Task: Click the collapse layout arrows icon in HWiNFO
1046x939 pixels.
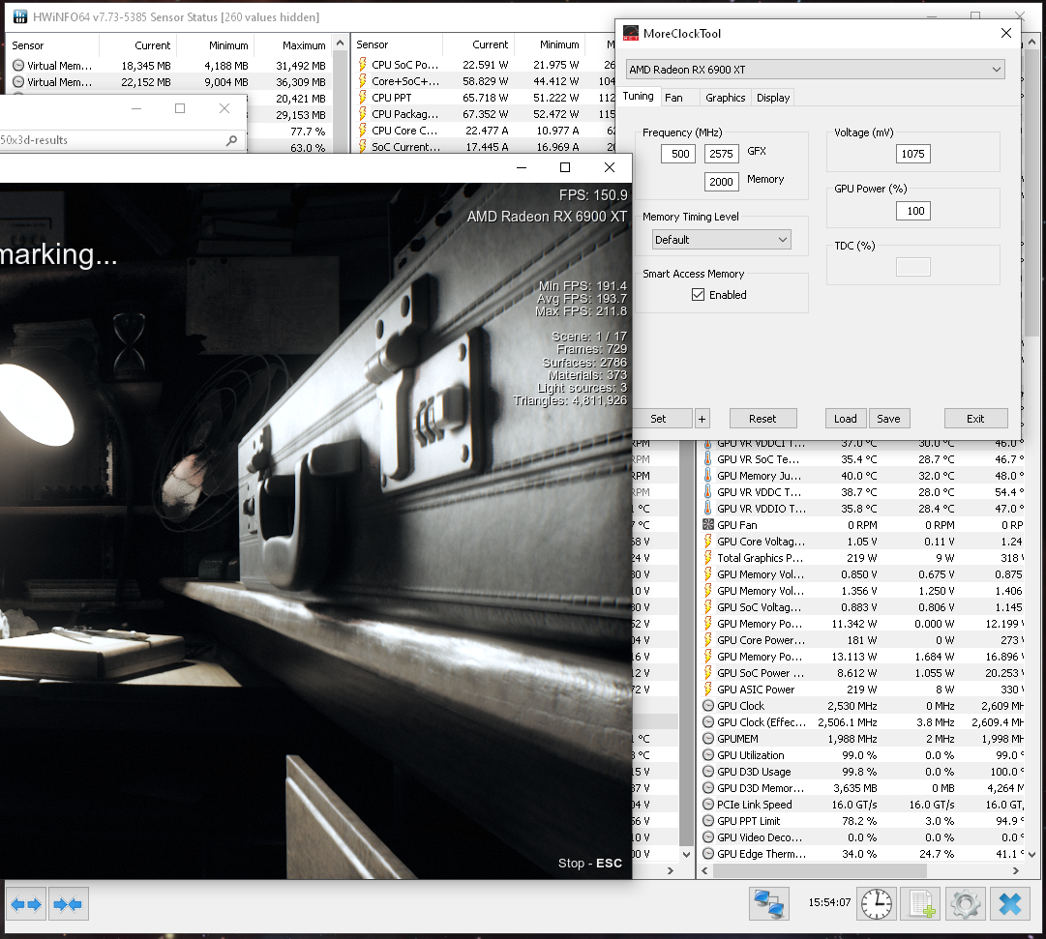Action: tap(68, 904)
